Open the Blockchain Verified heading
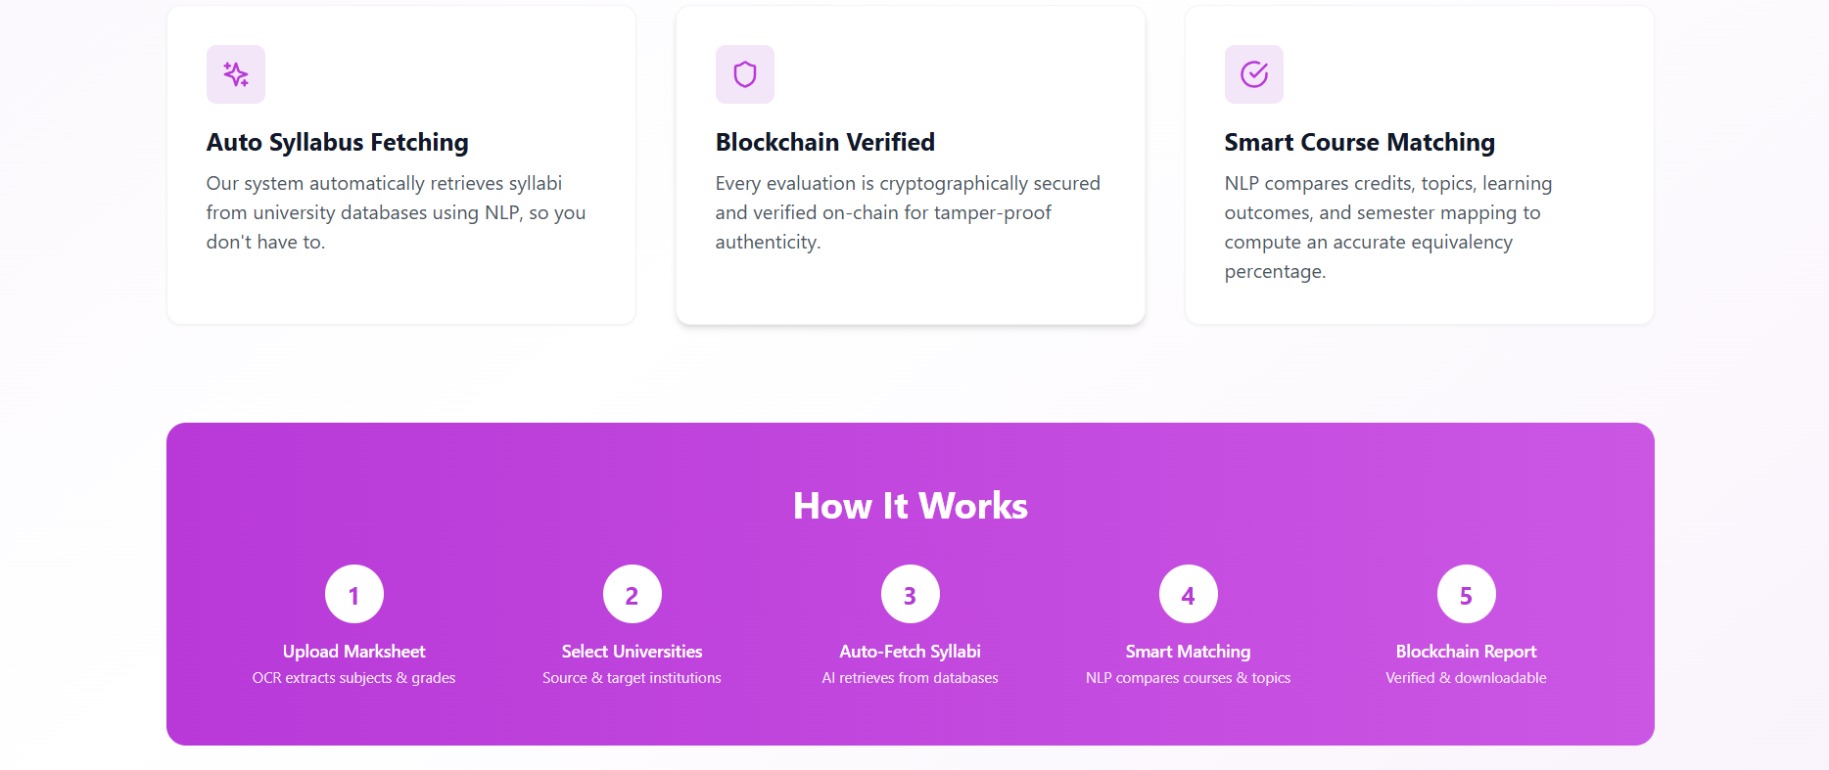1829x770 pixels. [x=825, y=143]
